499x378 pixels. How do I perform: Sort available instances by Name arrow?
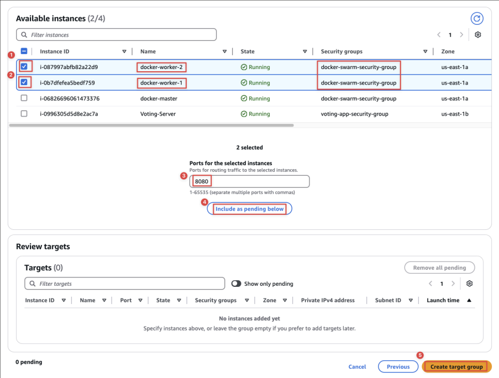pyautogui.click(x=225, y=51)
